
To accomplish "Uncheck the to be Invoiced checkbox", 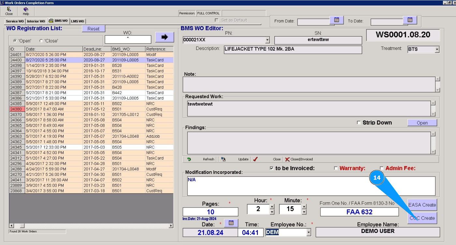I will [x=272, y=168].
